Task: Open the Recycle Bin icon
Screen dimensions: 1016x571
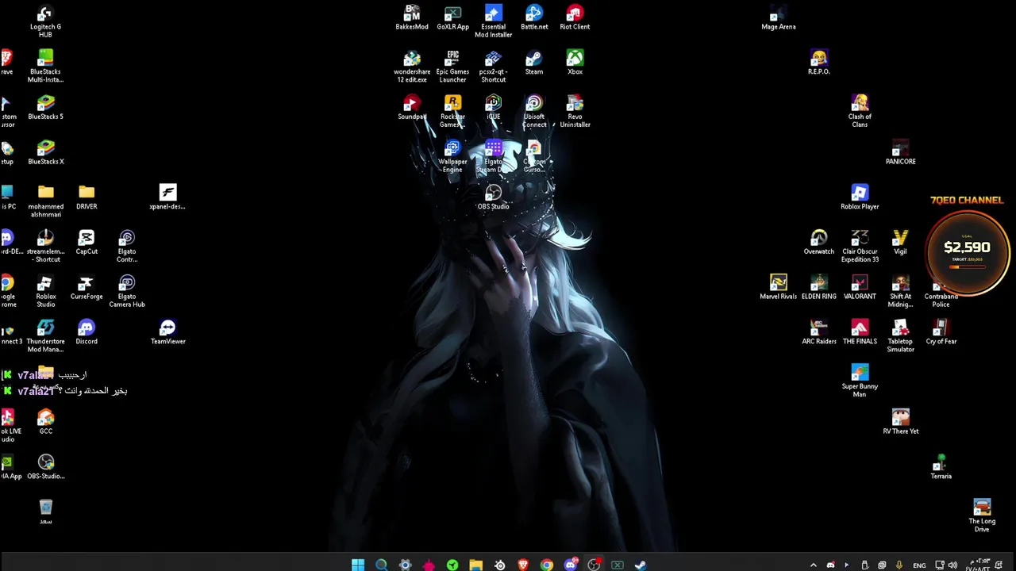Action: (45, 512)
